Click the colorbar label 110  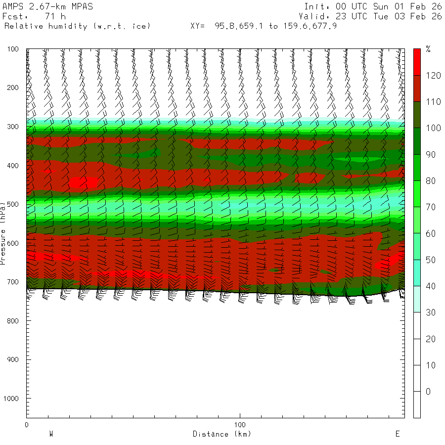(x=433, y=102)
